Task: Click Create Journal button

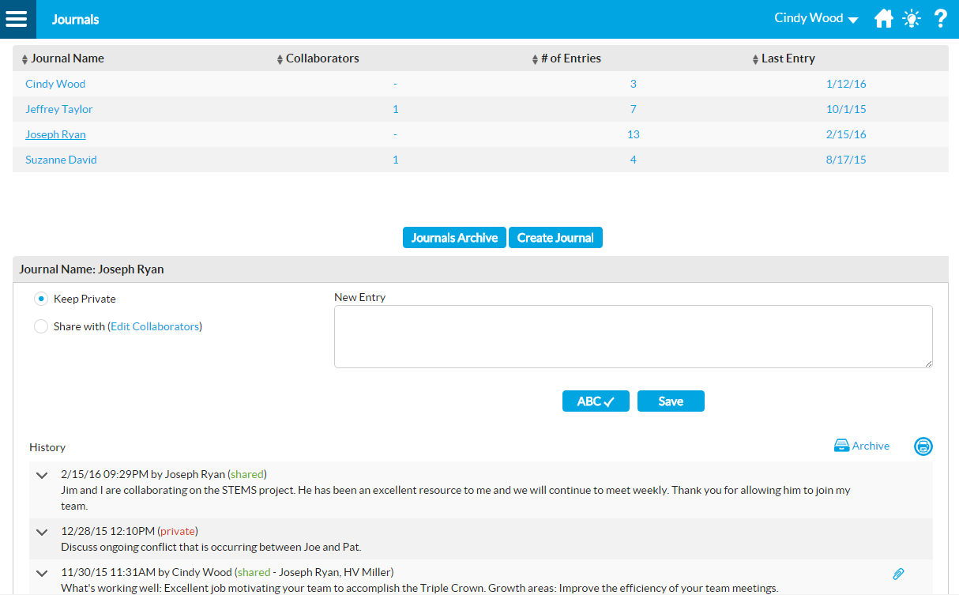Action: (x=555, y=238)
